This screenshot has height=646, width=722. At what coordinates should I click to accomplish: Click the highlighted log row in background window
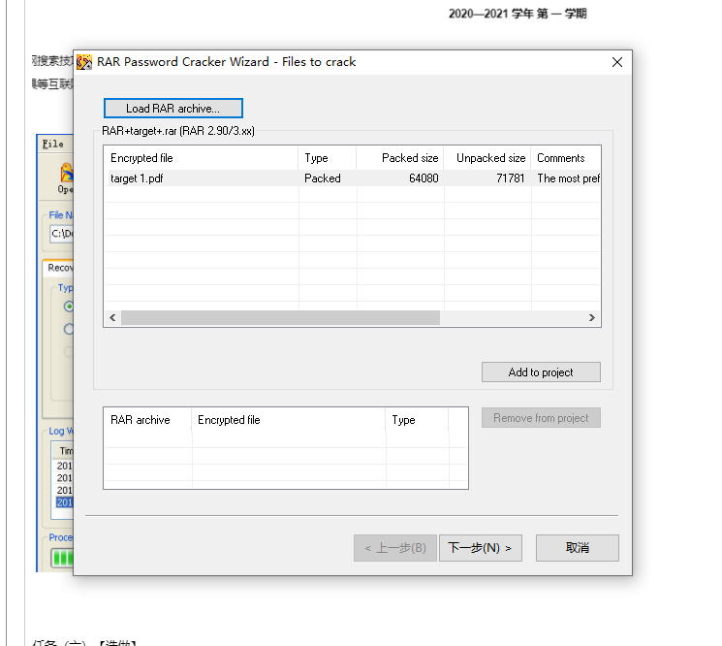pos(65,502)
